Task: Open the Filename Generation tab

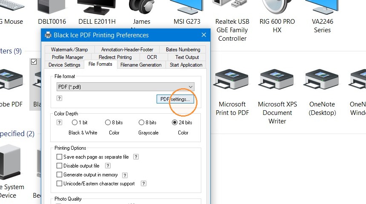Action: click(x=141, y=65)
